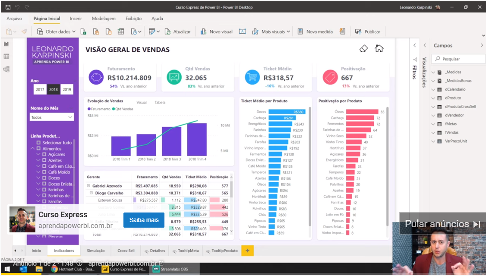Viewport: 486px width, 276px height.
Task: Click the Doces R$380 bar
Action: [x=287, y=112]
